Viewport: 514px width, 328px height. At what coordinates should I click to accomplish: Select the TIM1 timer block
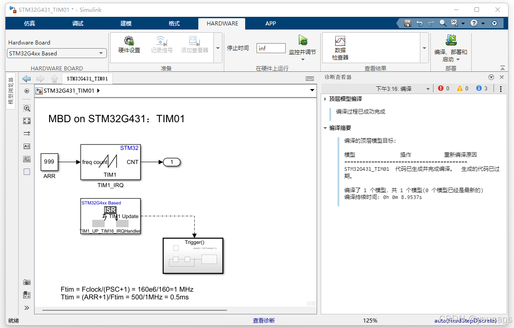[111, 162]
